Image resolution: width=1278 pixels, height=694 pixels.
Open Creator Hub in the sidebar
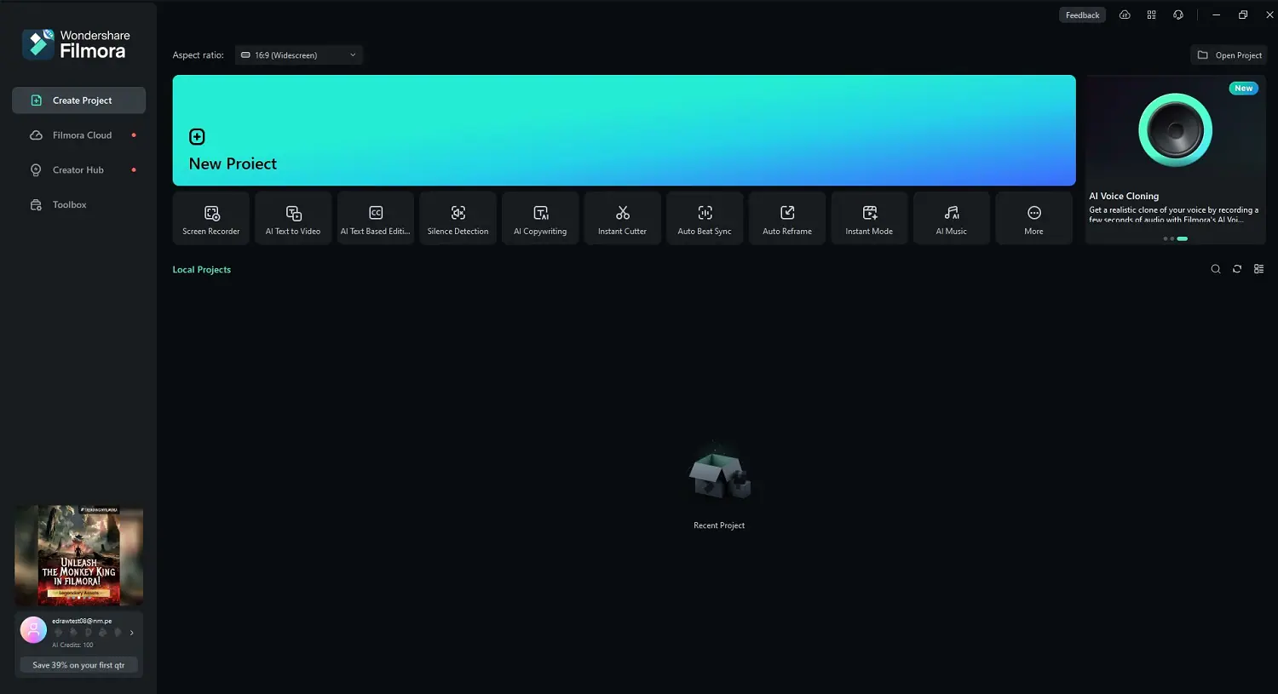tap(78, 170)
